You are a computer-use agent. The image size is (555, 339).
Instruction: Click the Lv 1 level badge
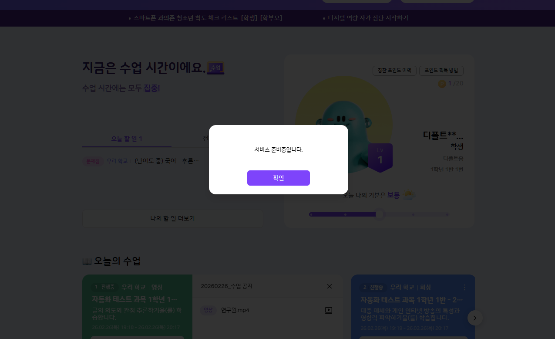coord(380,157)
